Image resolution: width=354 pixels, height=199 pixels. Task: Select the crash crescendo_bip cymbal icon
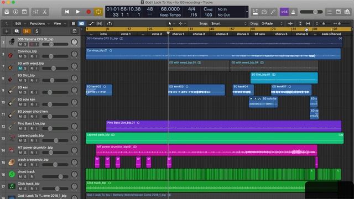pyautogui.click(x=12, y=162)
